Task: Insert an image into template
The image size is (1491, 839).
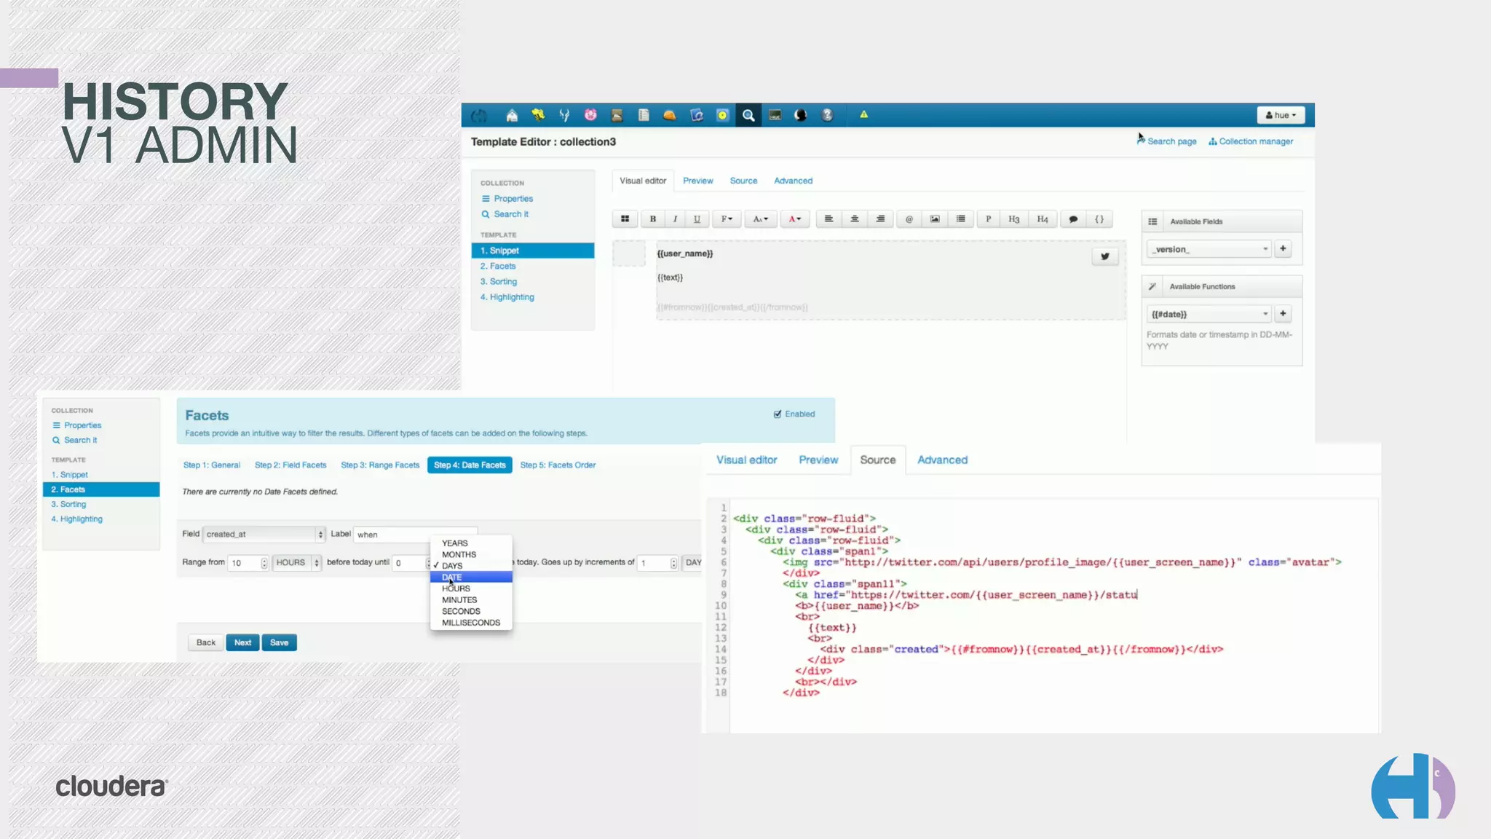Action: (935, 219)
